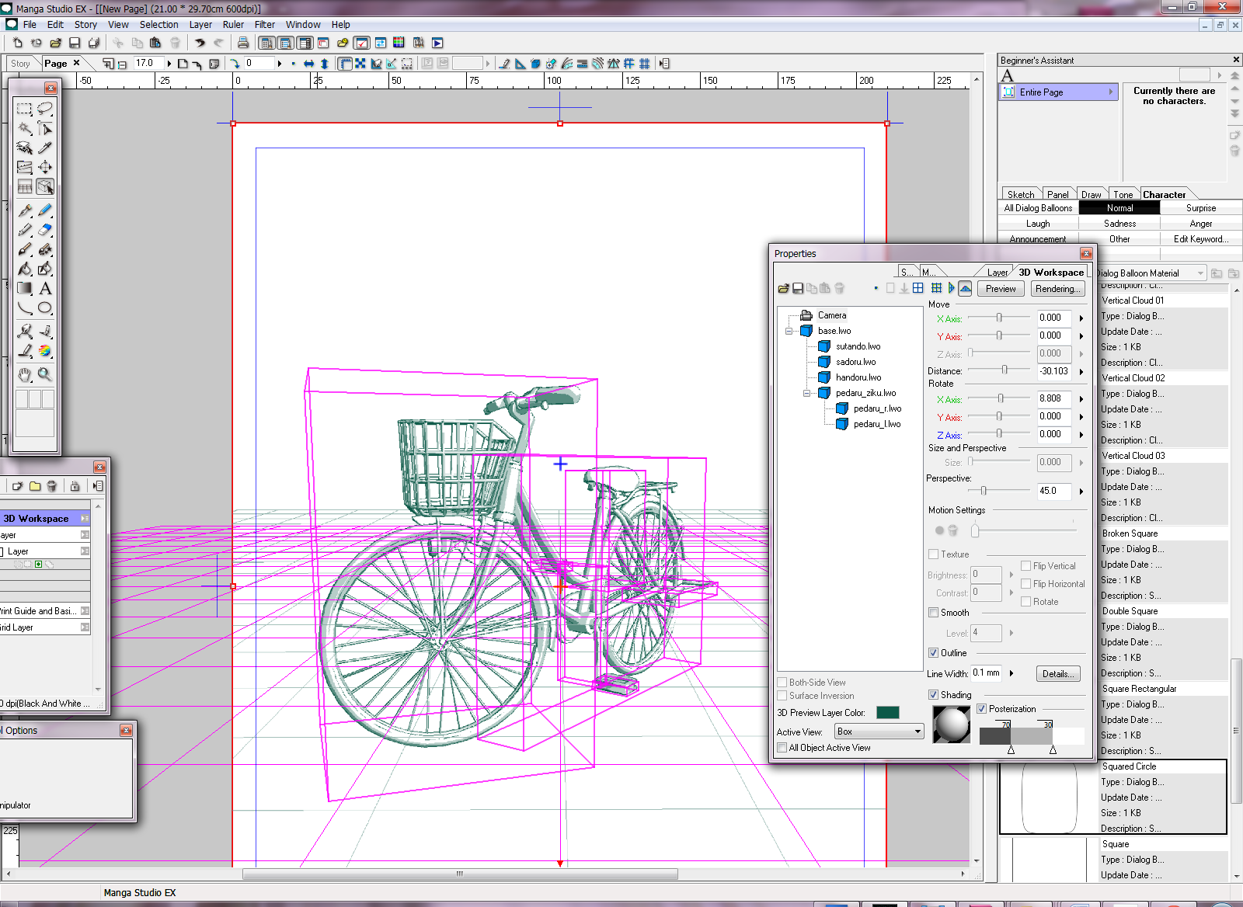This screenshot has height=907, width=1243.
Task: Collapse the base.lwo tree node
Action: (789, 331)
